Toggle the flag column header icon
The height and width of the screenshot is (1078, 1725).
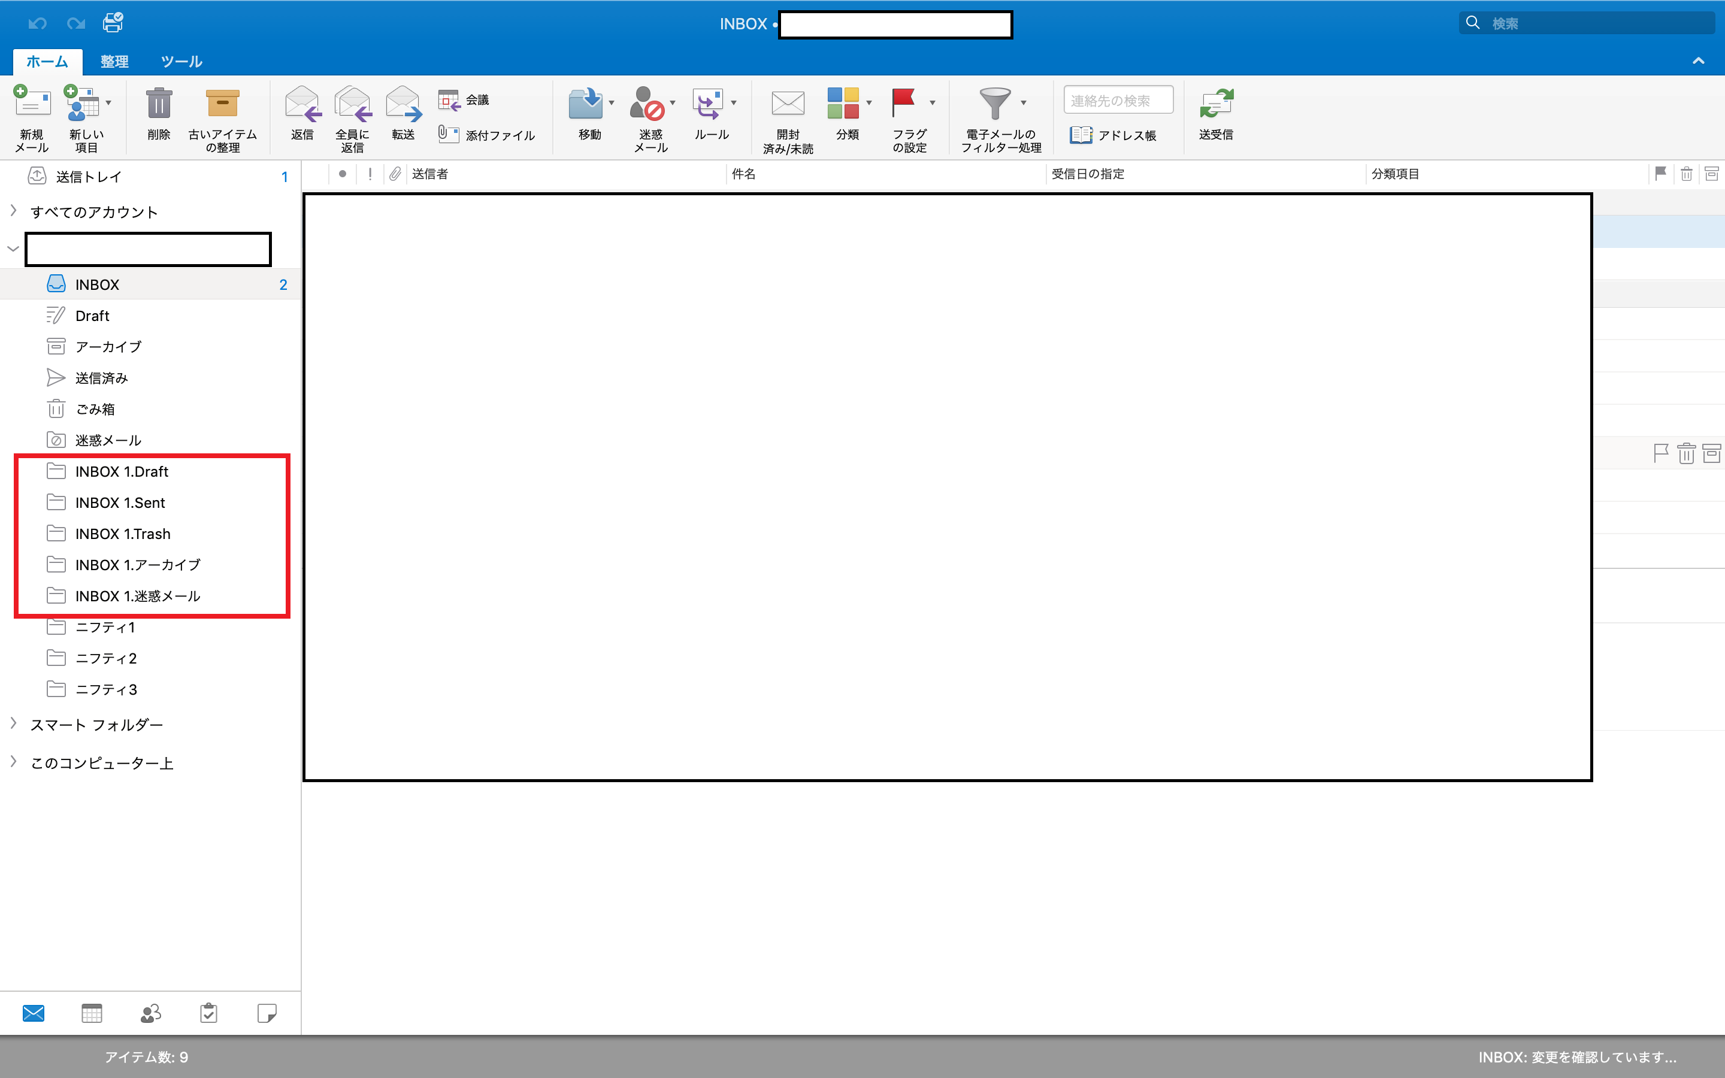(1660, 173)
